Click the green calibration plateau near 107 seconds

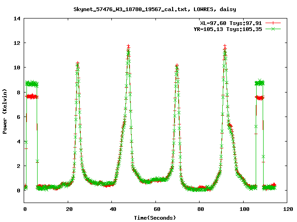click(x=259, y=83)
